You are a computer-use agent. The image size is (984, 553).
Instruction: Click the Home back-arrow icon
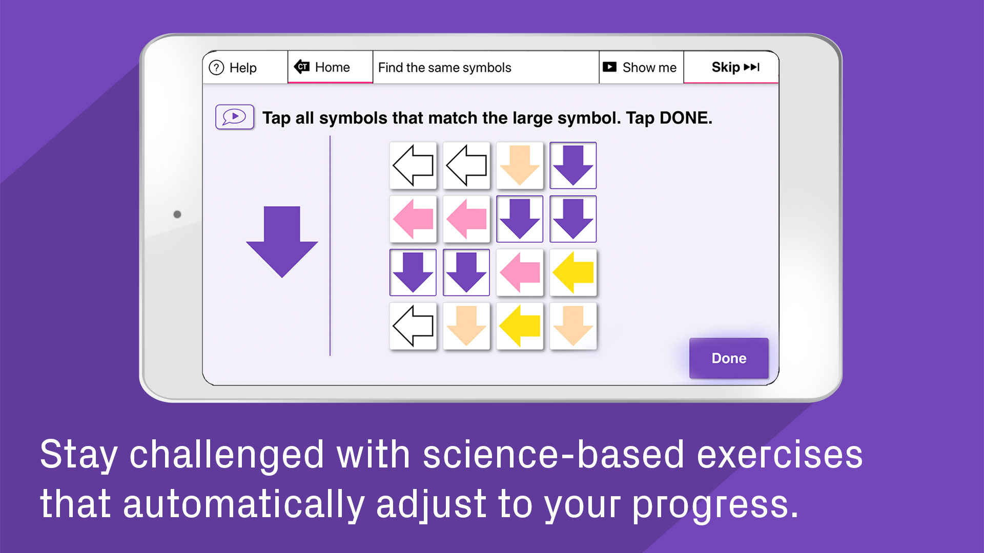point(302,67)
